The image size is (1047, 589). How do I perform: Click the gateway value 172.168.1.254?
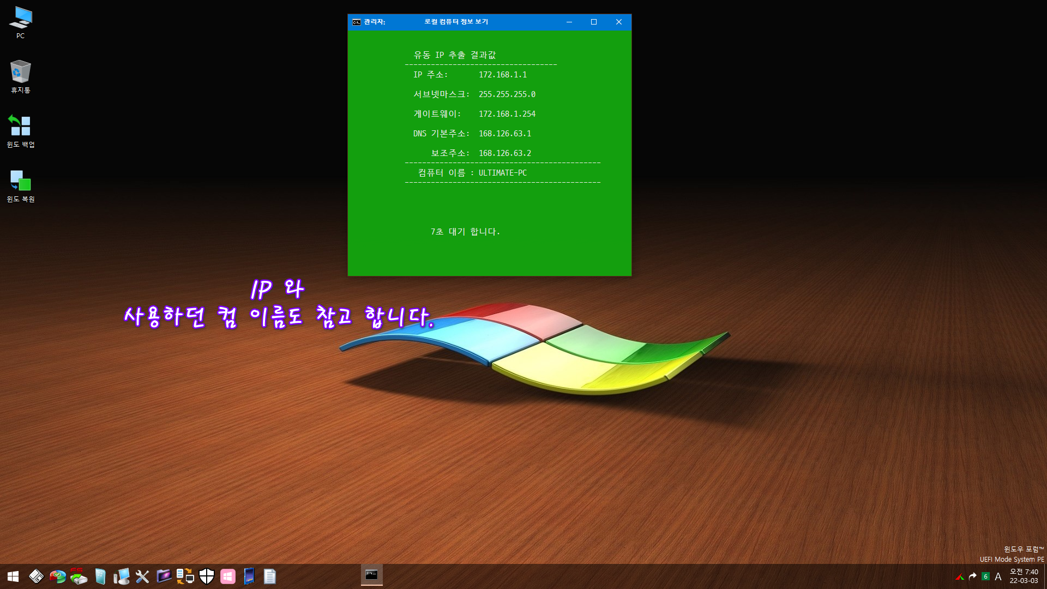(507, 114)
